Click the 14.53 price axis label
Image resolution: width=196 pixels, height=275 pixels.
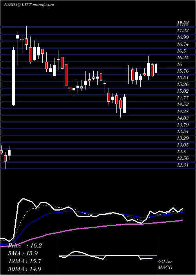coord(183,104)
